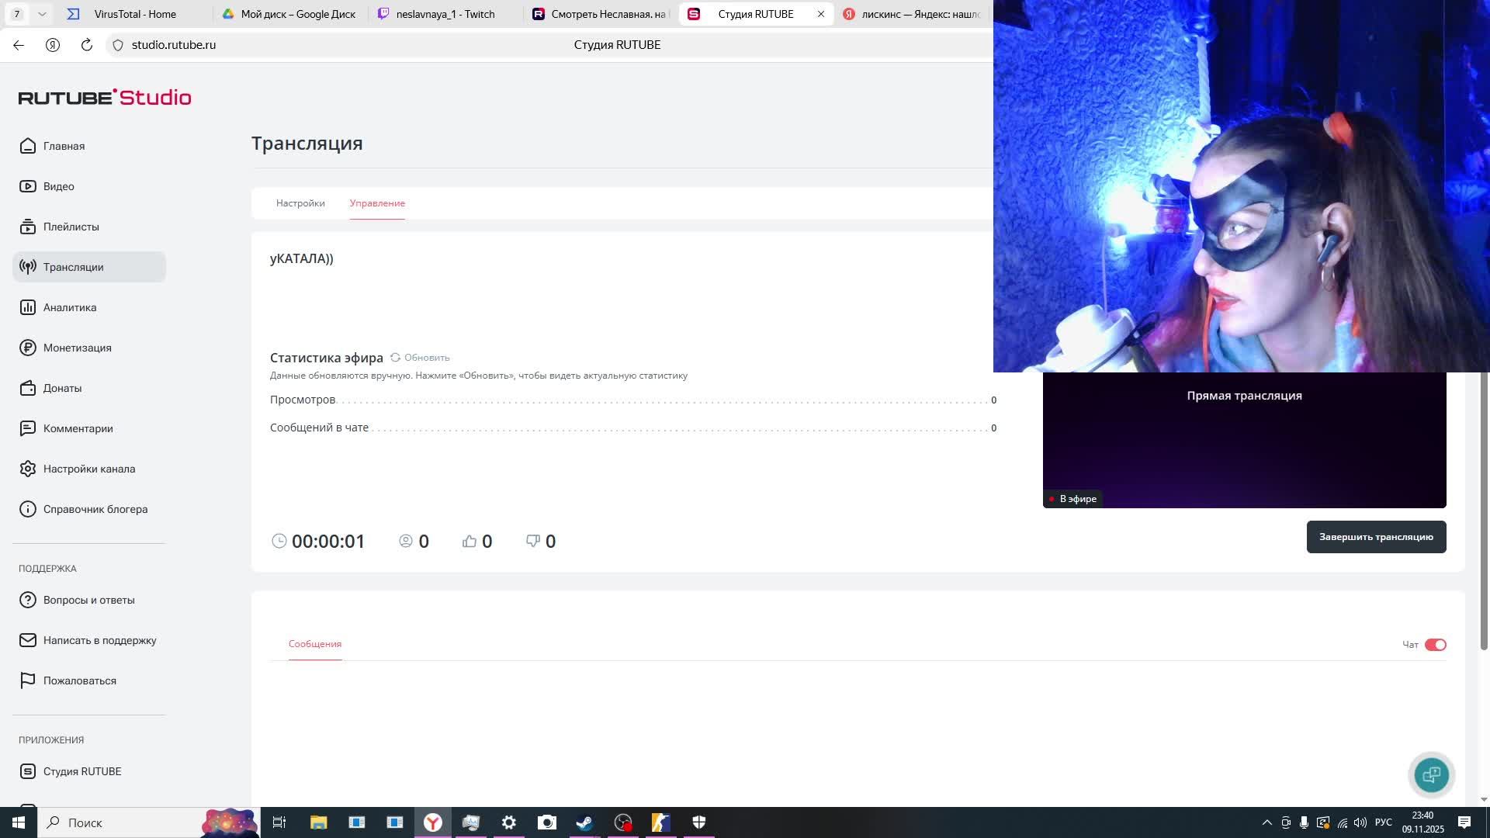Image resolution: width=1490 pixels, height=838 pixels.
Task: Switch to the Настройки tab
Action: click(x=300, y=203)
